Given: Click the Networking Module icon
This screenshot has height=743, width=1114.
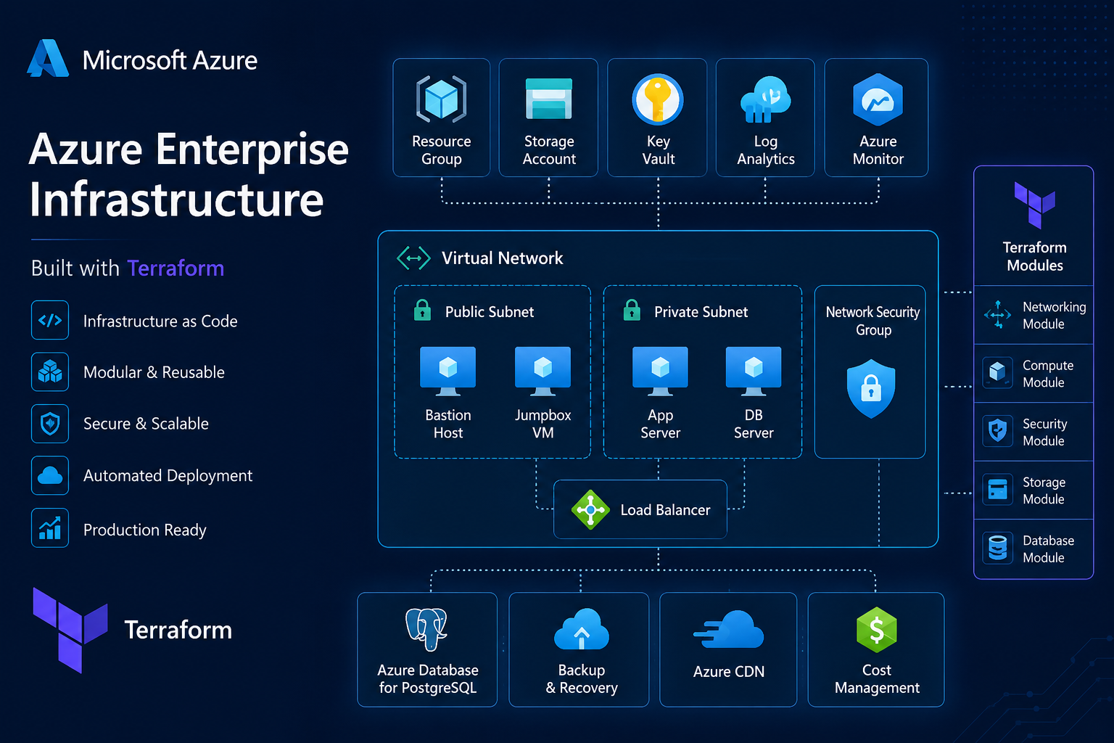Looking at the screenshot, I should coord(998,315).
